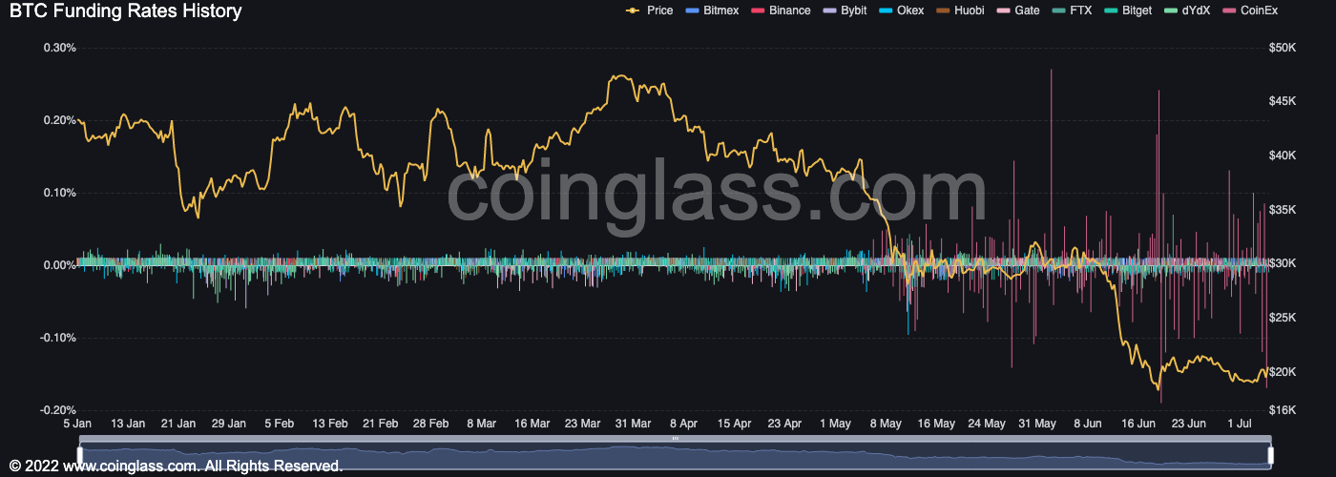1336x477 pixels.
Task: Toggle the Bybit legend entry
Action: [845, 10]
